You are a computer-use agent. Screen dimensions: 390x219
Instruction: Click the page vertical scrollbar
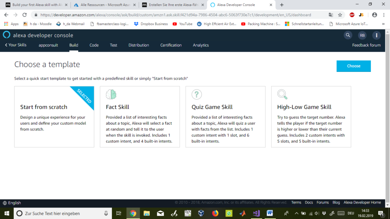pos(387,118)
